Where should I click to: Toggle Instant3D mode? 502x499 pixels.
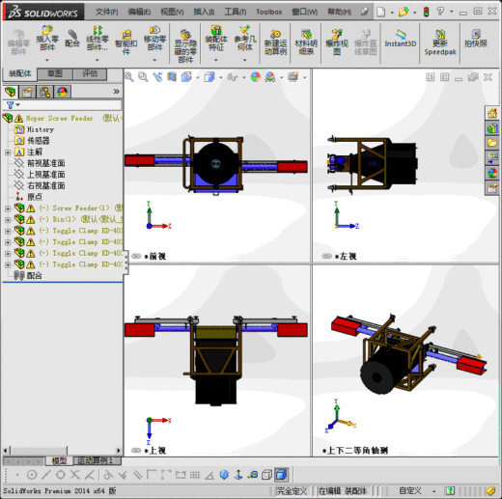click(x=401, y=39)
